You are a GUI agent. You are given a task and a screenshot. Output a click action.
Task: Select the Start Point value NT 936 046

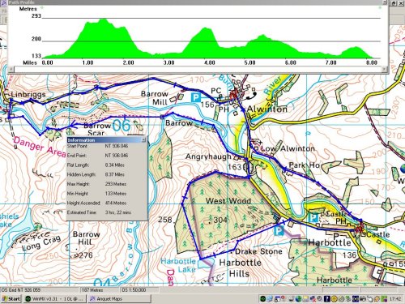[117, 146]
